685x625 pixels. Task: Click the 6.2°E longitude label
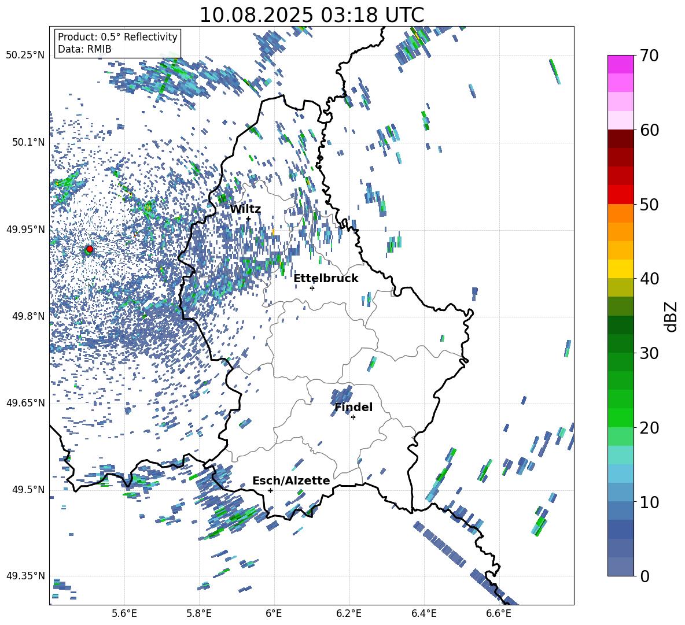tap(349, 613)
